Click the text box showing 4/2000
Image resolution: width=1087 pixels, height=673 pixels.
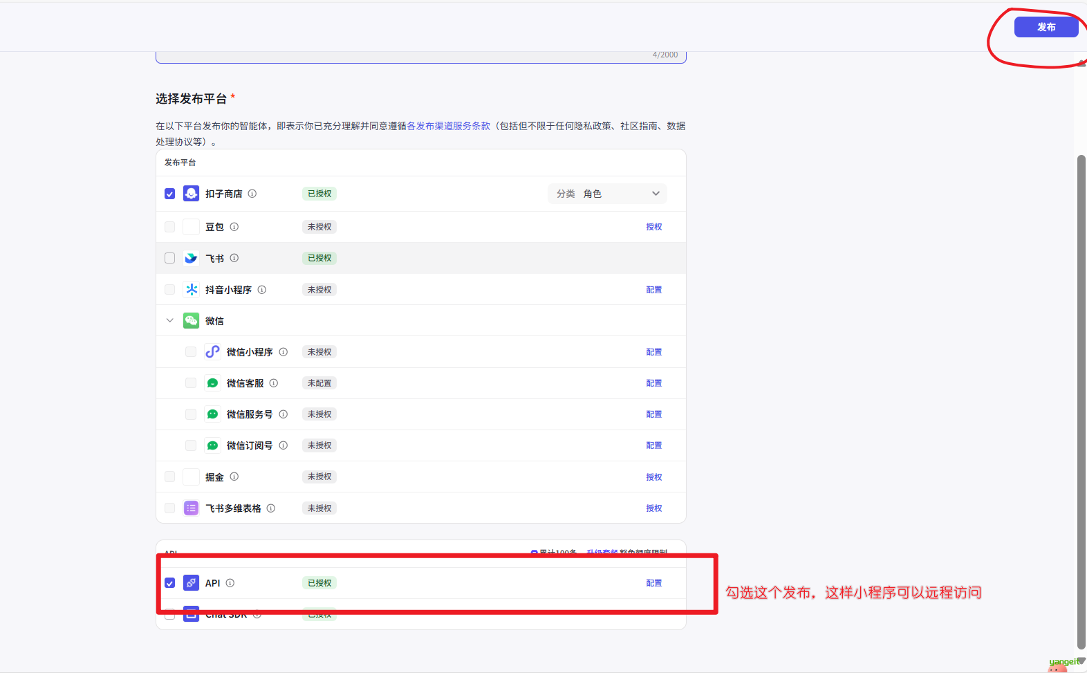(421, 57)
